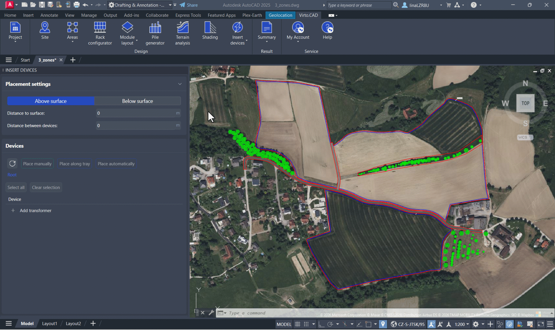
Task: Open the AutoCAD application menu button
Action: (10, 5)
